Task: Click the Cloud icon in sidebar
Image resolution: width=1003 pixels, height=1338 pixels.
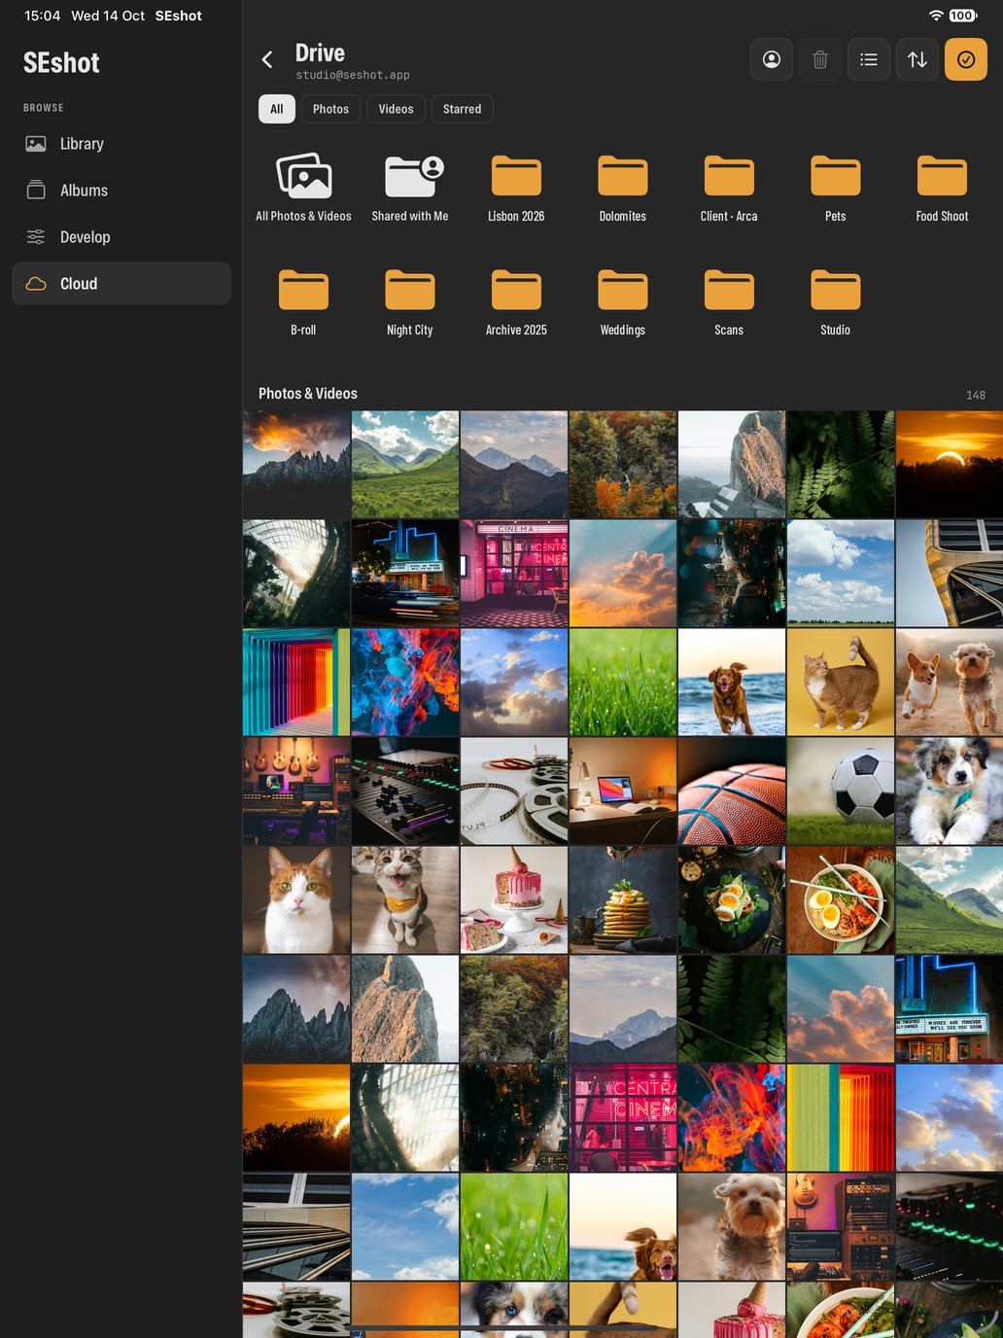Action: click(x=36, y=284)
